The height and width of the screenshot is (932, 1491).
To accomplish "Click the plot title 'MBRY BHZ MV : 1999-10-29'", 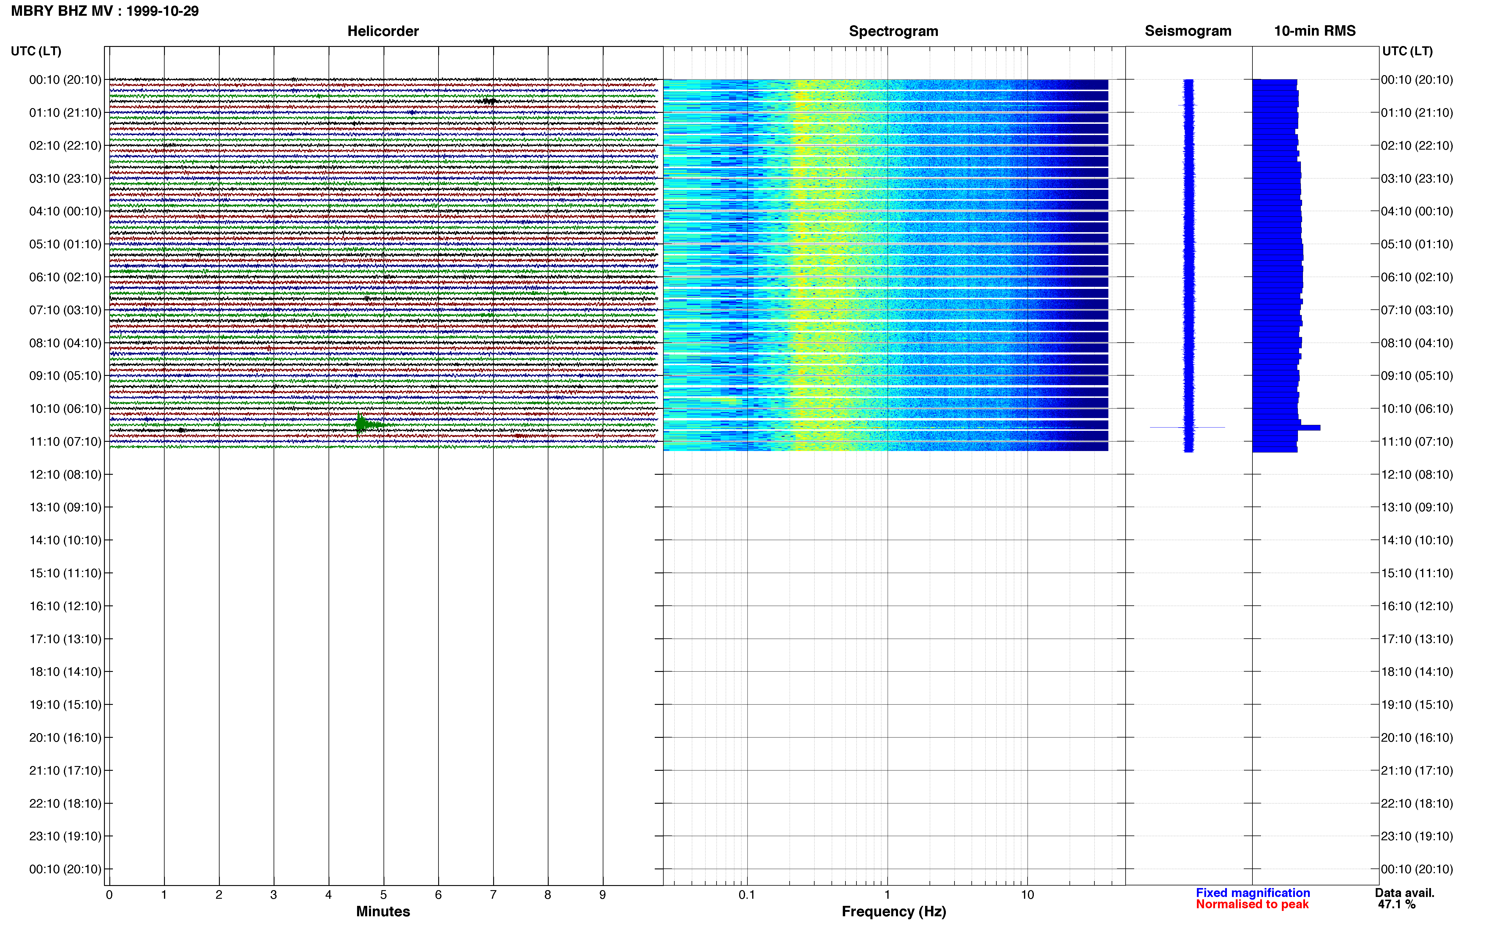I will click(105, 11).
